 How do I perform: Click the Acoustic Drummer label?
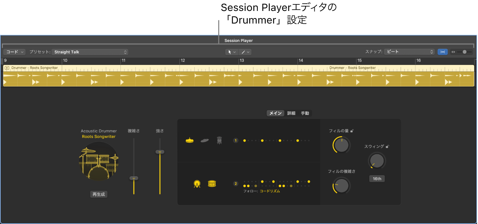tap(99, 131)
